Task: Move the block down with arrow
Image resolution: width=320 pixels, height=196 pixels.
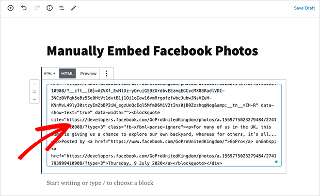Action: pyautogui.click(x=34, y=99)
